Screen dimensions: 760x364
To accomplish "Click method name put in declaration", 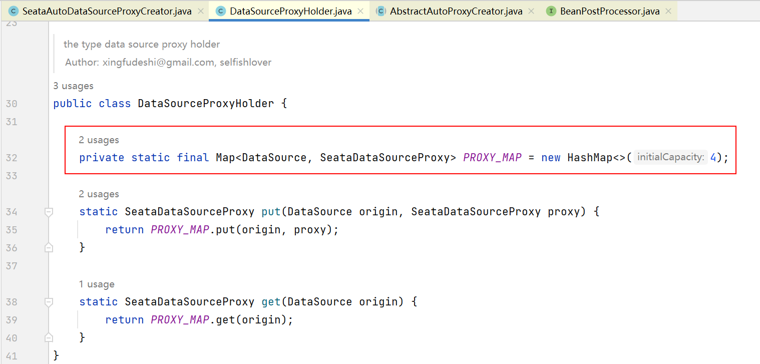I will pyautogui.click(x=271, y=212).
